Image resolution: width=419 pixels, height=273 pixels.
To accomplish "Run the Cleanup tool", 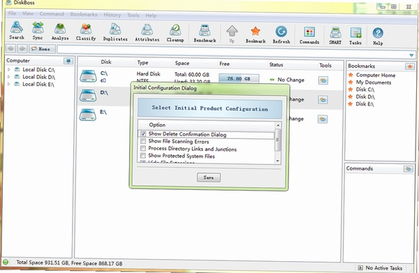I will (175, 33).
